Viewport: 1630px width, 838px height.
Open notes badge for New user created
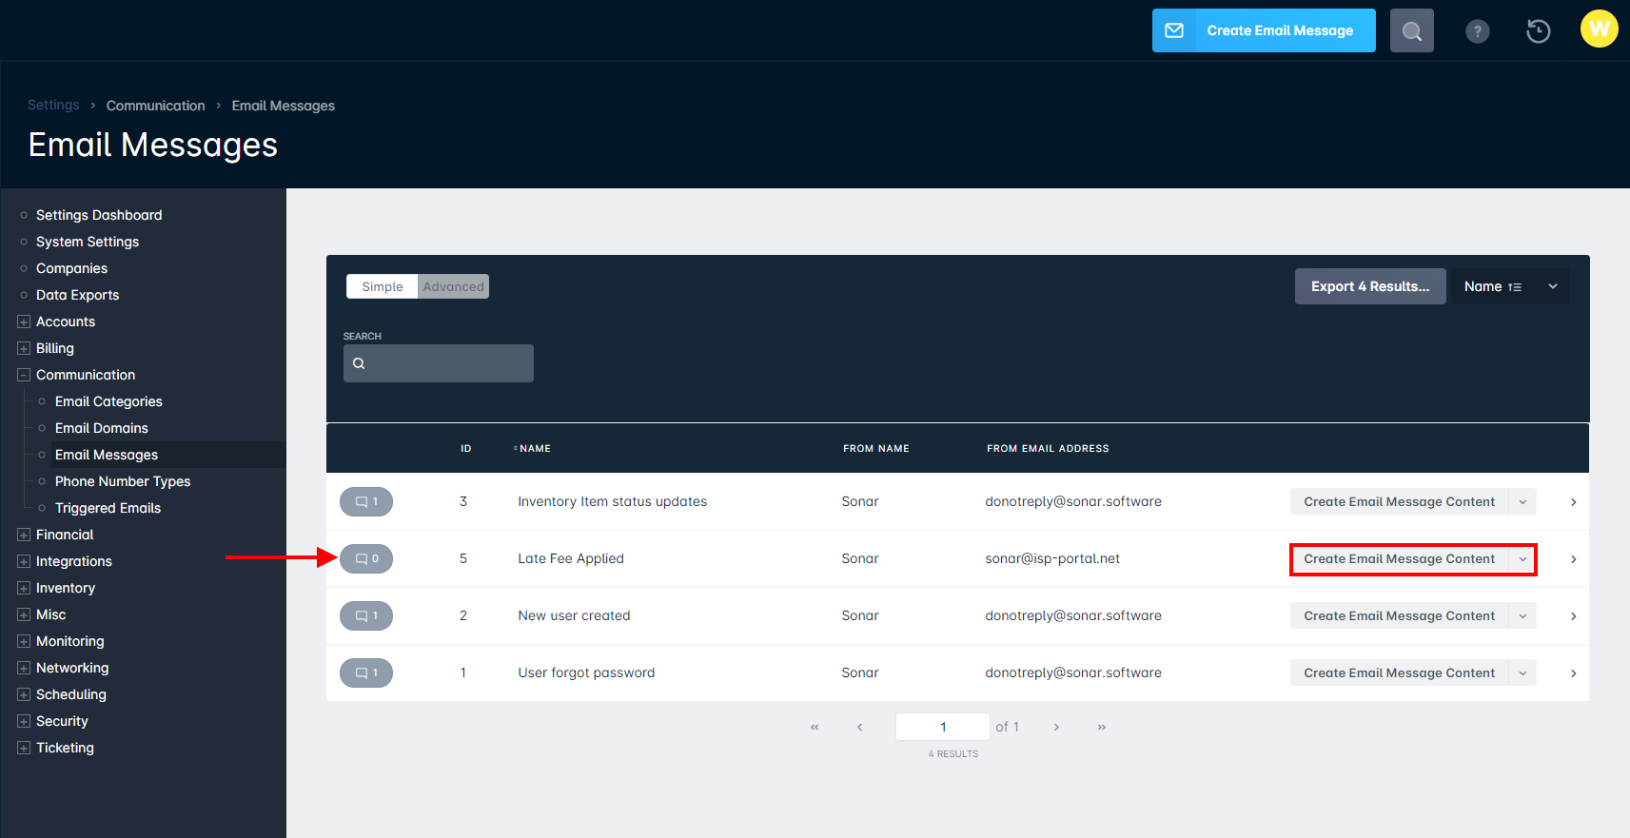366,615
